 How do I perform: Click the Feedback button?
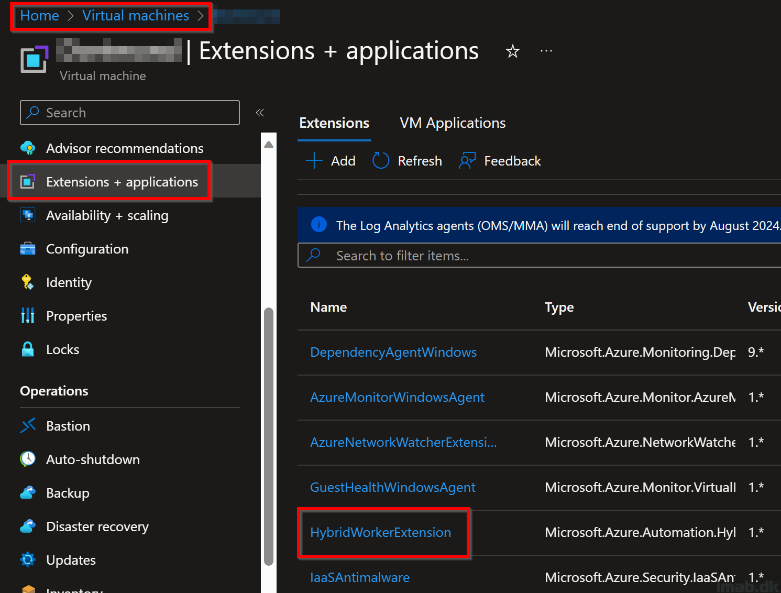coord(500,161)
